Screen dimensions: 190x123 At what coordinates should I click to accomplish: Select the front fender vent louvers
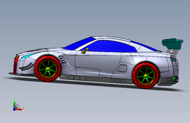[63, 60]
